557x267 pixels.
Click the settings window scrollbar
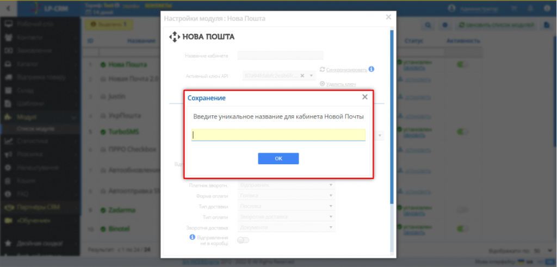[x=392, y=117]
